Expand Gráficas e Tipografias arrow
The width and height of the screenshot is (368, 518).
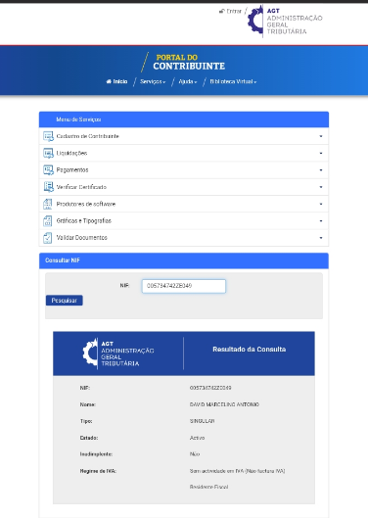point(321,221)
